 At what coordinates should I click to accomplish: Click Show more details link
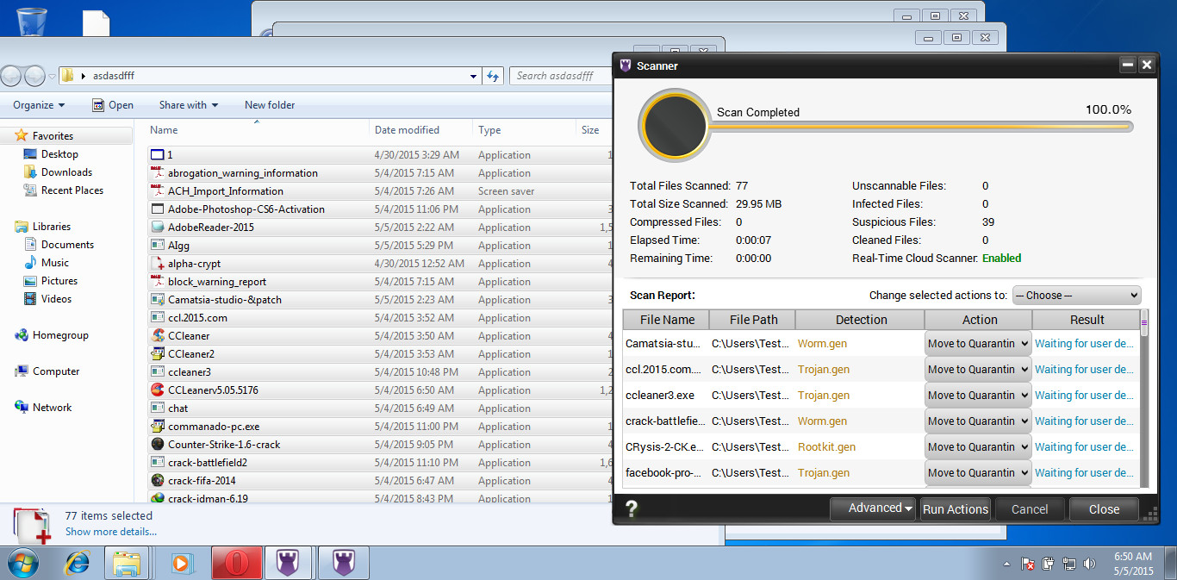111,532
